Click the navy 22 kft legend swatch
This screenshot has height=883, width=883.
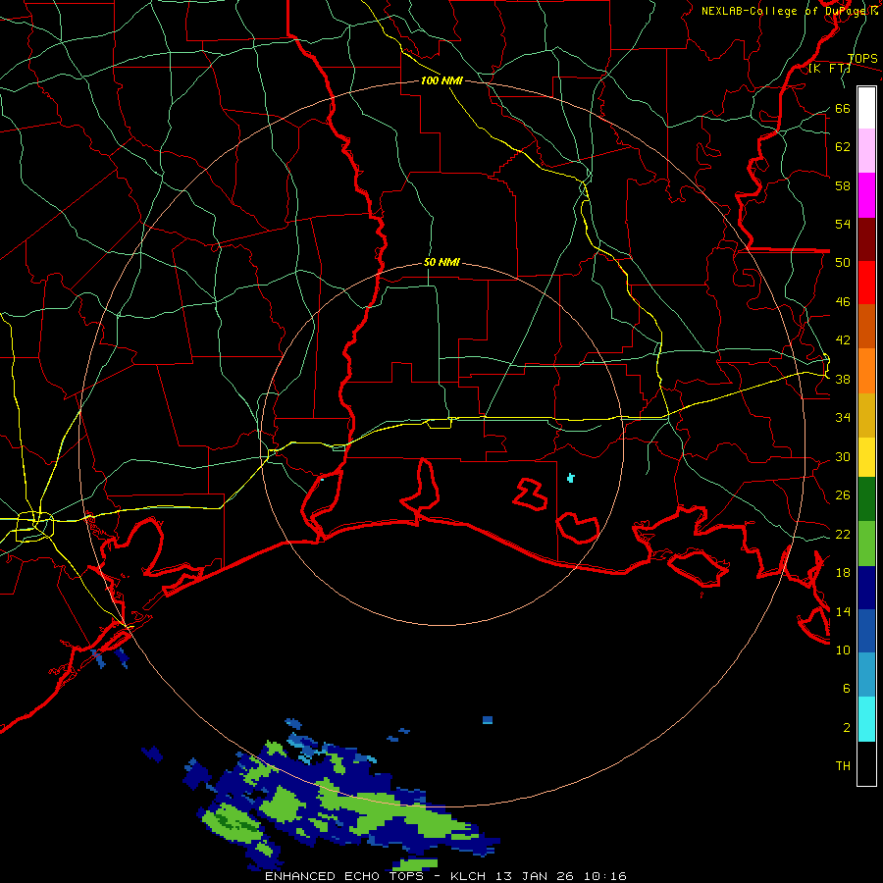point(866,588)
